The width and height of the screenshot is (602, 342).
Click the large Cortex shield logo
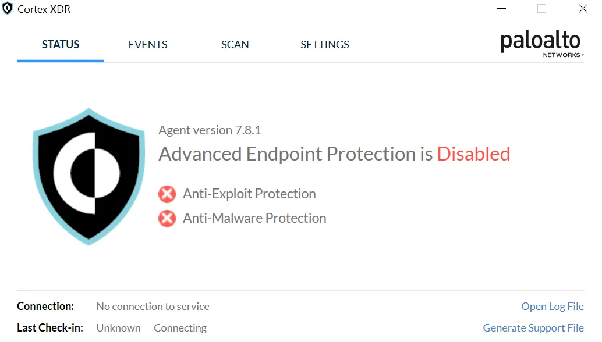click(x=88, y=175)
